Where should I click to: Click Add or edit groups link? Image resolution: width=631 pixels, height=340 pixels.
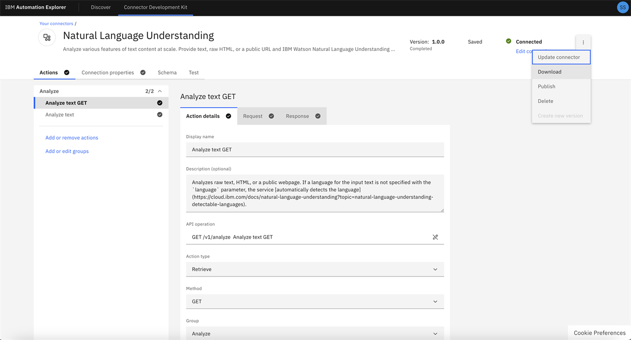coord(67,151)
